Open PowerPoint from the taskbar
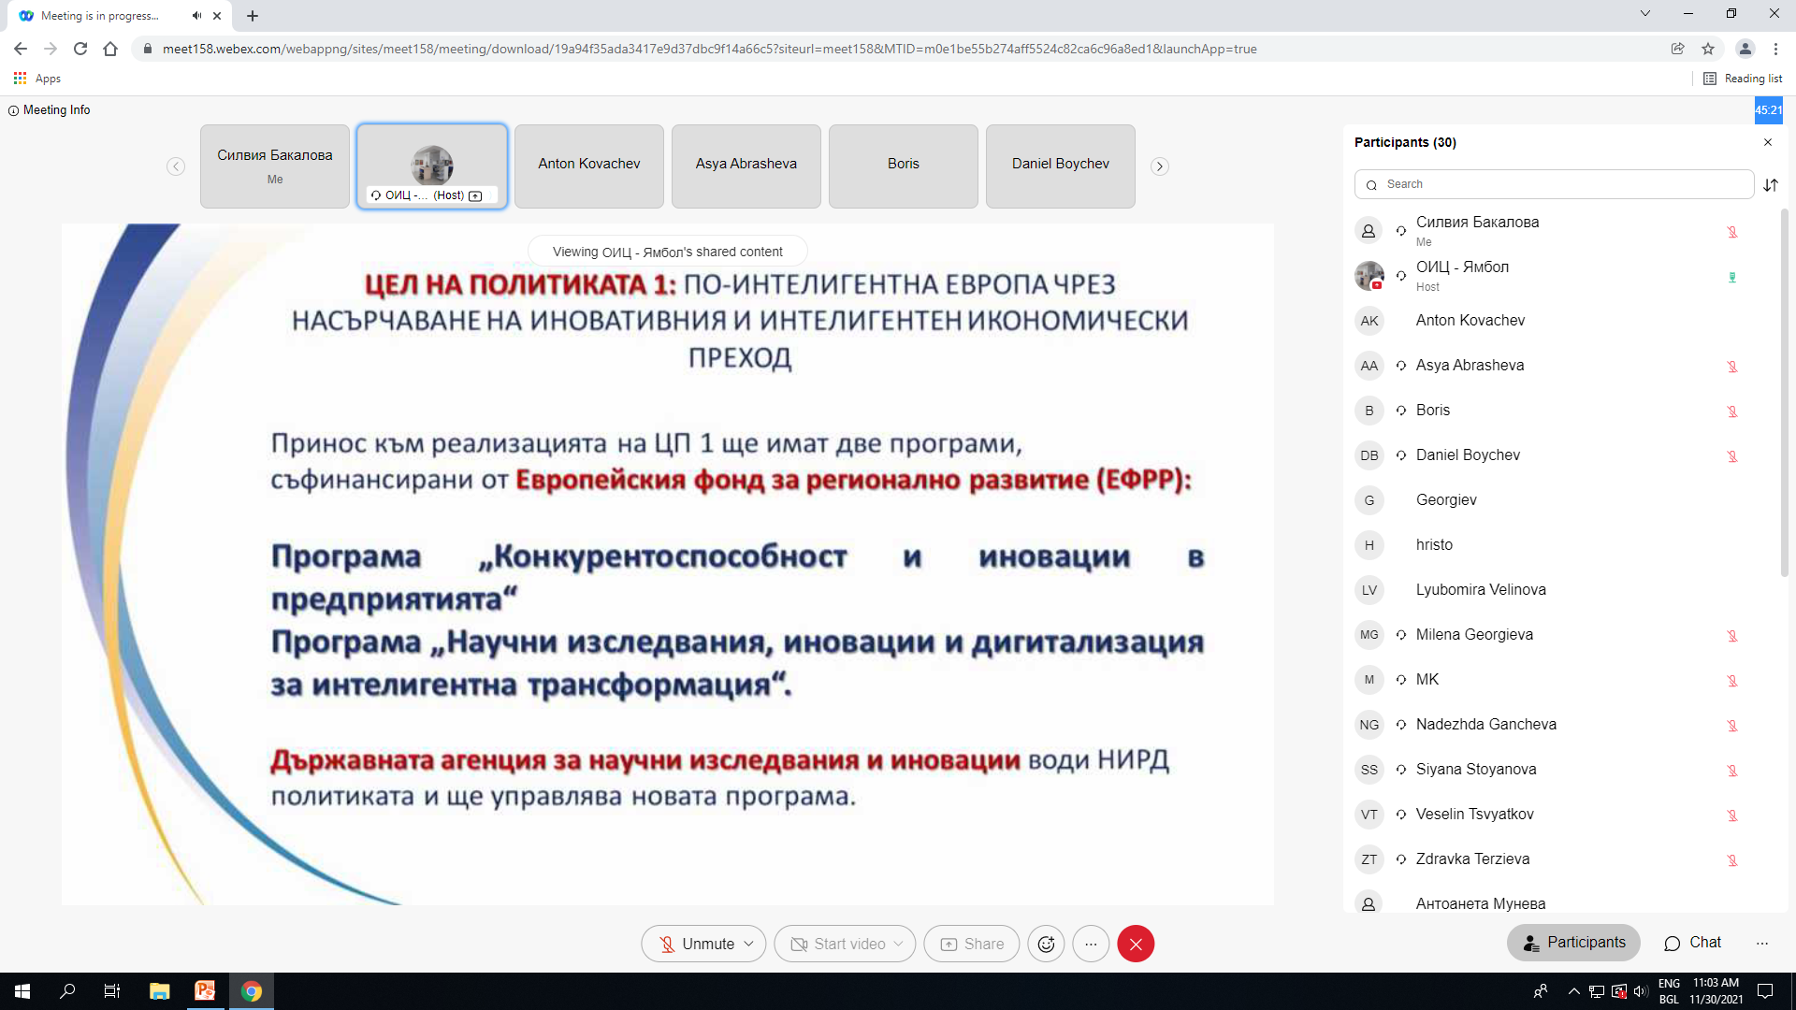 [204, 990]
